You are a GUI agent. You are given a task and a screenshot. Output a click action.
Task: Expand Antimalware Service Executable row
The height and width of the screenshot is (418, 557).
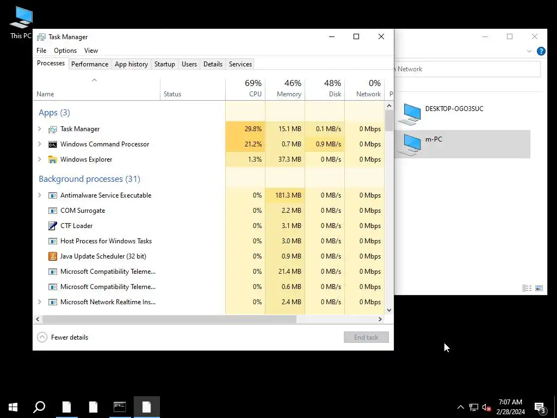(40, 195)
